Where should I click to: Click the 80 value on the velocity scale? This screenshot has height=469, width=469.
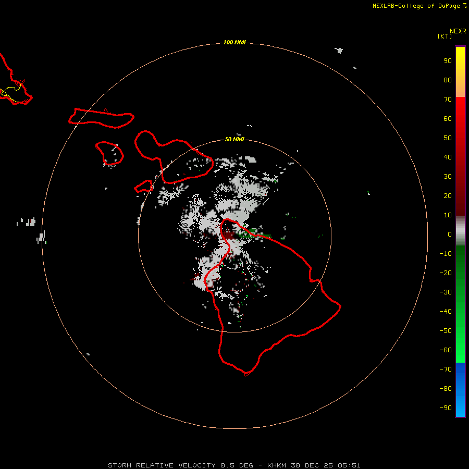coord(448,80)
